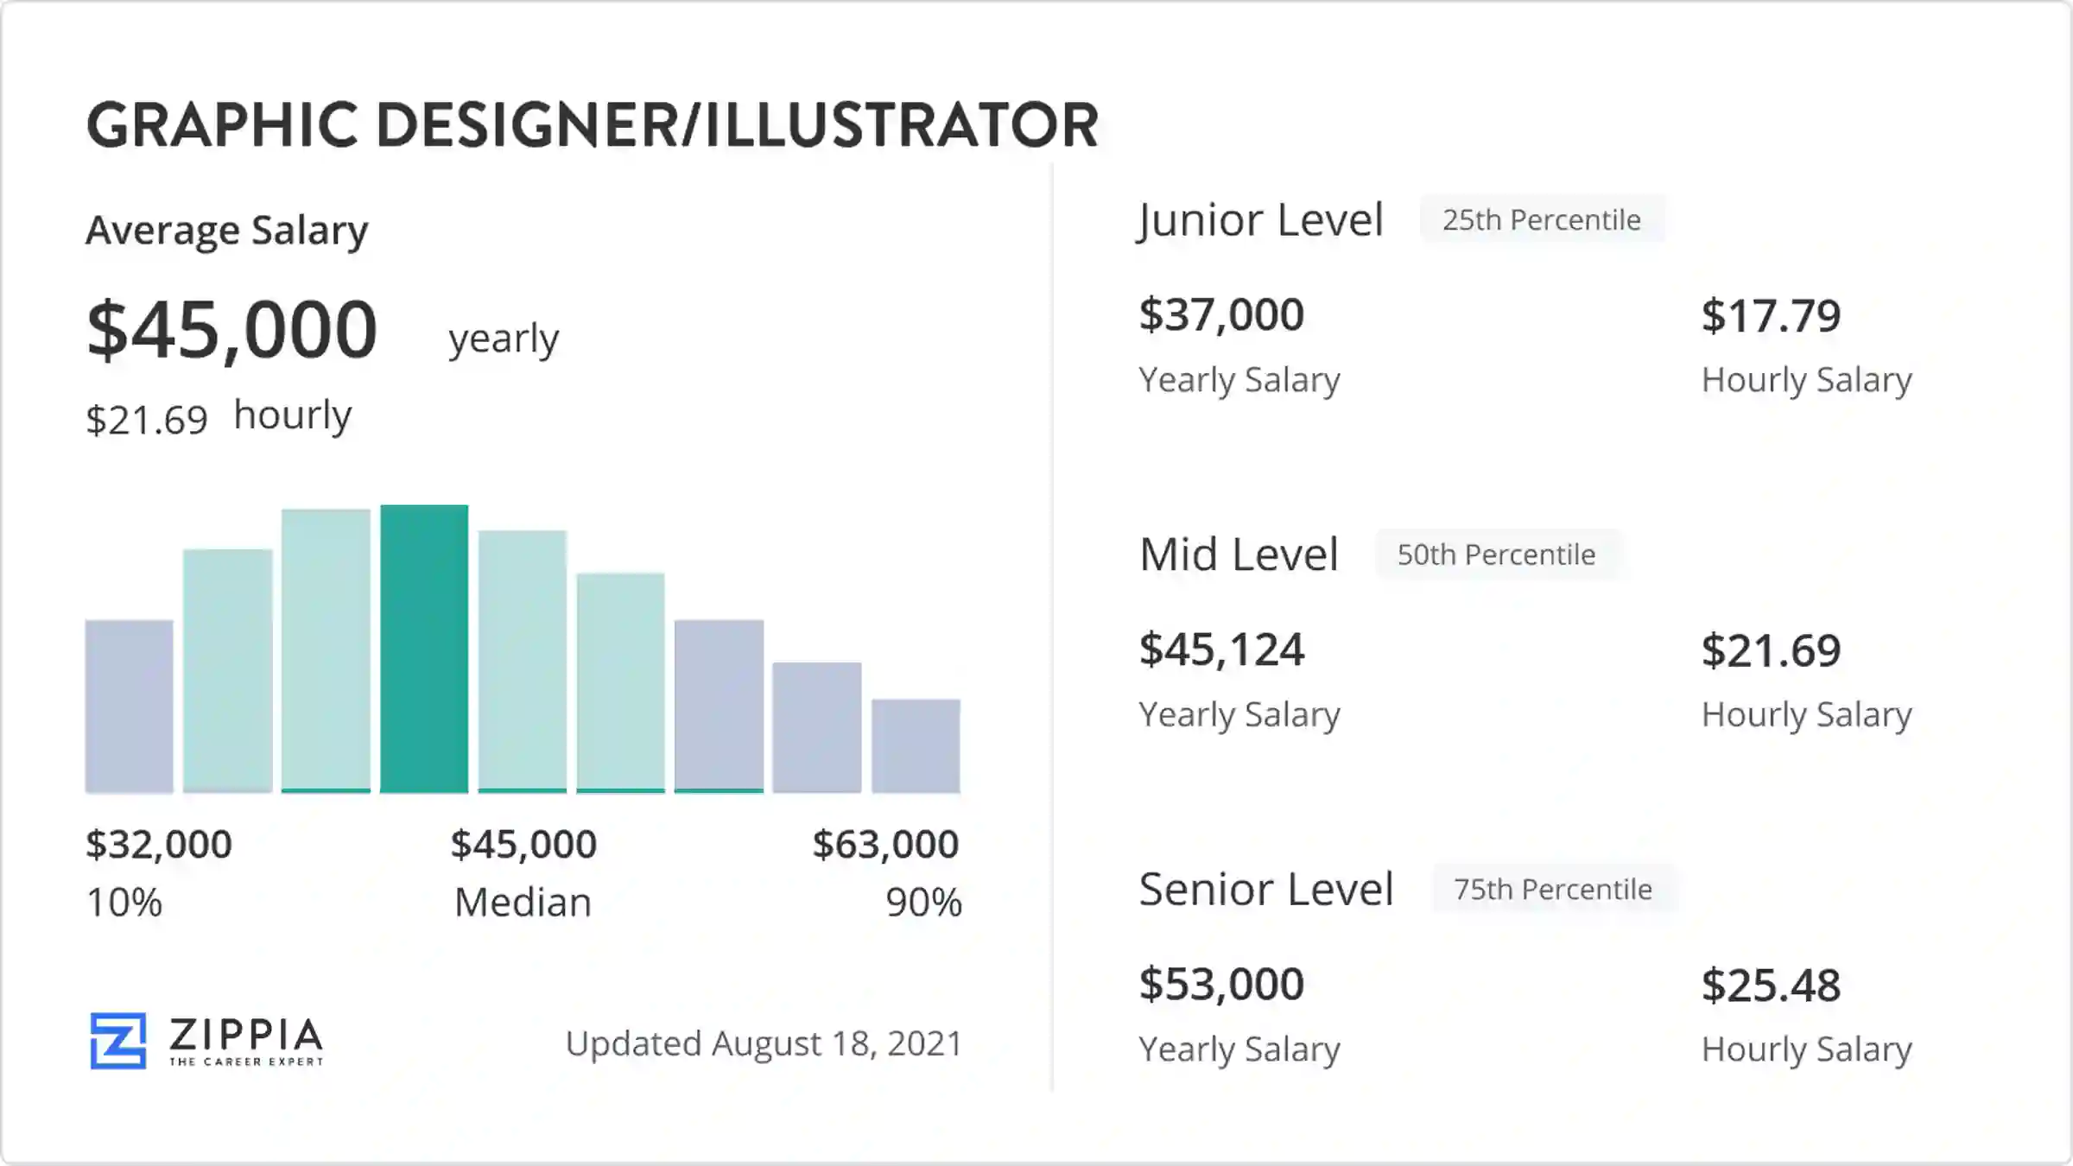
Task: Click the Average Salary label
Action: (x=227, y=231)
